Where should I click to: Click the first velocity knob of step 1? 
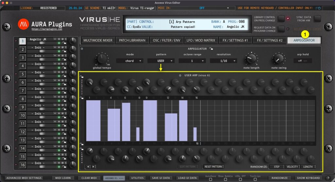(90, 82)
